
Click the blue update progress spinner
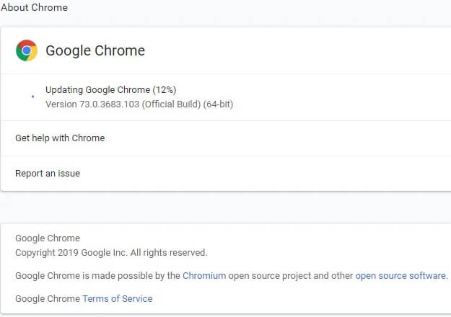[32, 97]
